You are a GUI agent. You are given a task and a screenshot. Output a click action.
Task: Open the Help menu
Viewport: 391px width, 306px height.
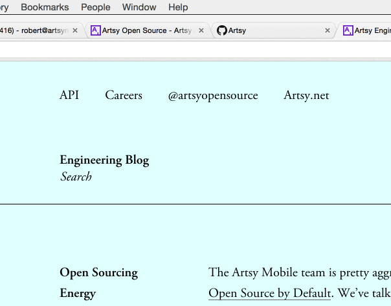[178, 7]
